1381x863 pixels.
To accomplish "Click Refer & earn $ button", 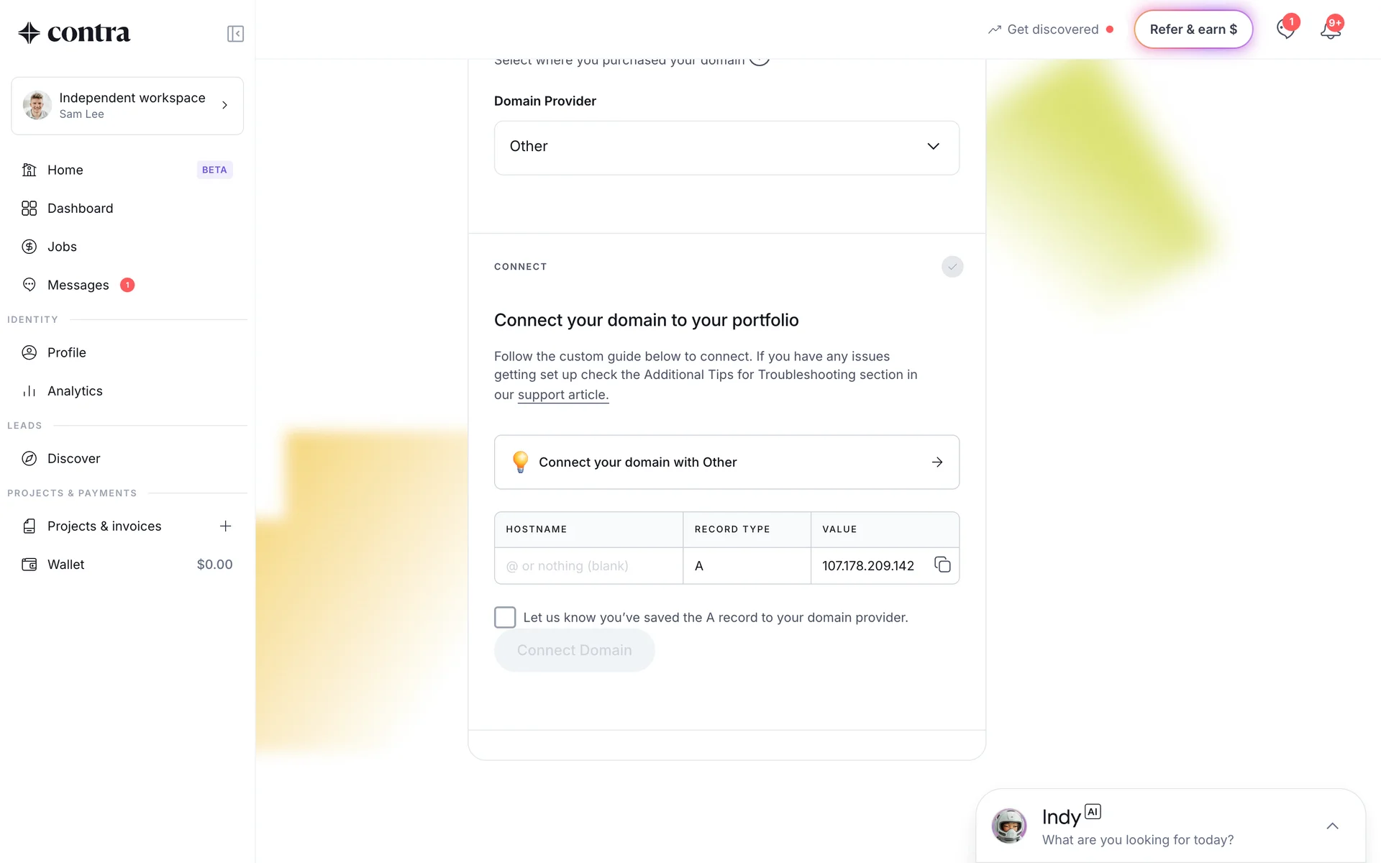I will tap(1193, 29).
